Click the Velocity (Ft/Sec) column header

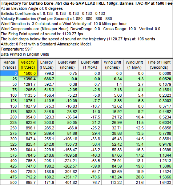tap(28, 65)
